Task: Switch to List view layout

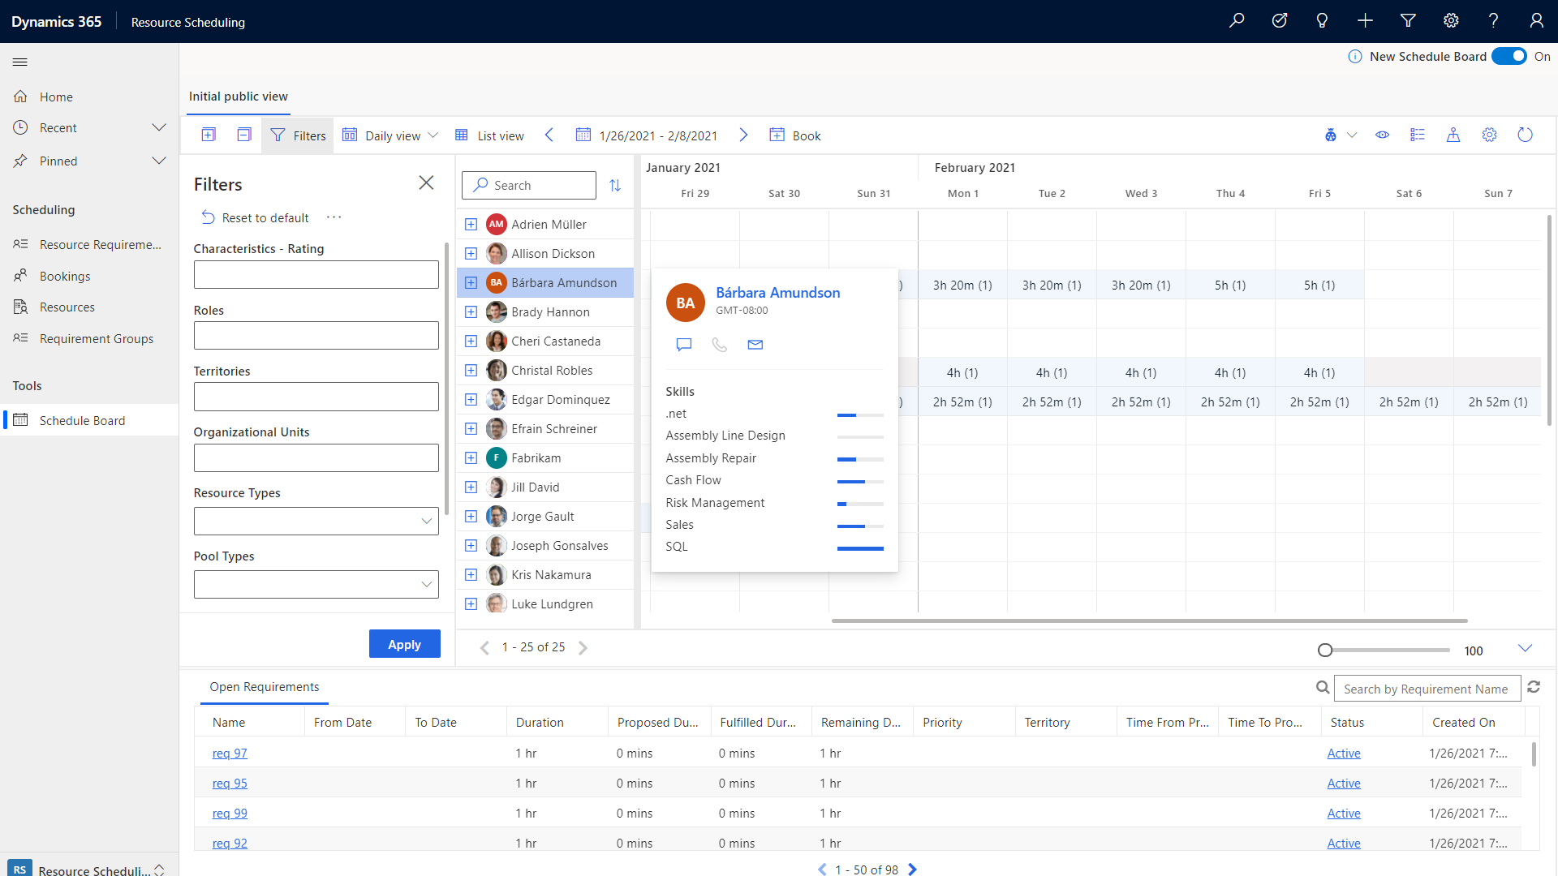Action: (489, 135)
